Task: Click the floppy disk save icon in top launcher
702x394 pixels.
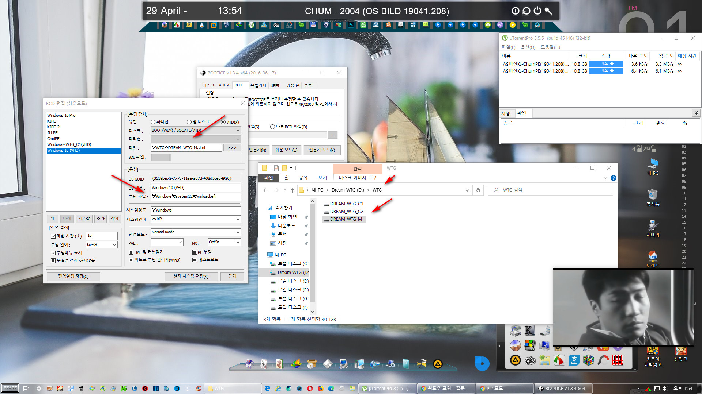Action: point(313,25)
